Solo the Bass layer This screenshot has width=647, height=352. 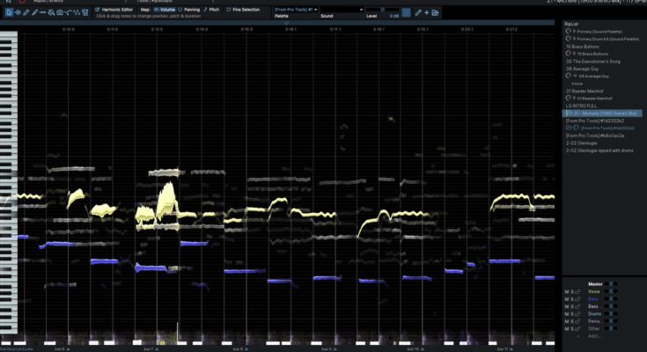point(573,306)
